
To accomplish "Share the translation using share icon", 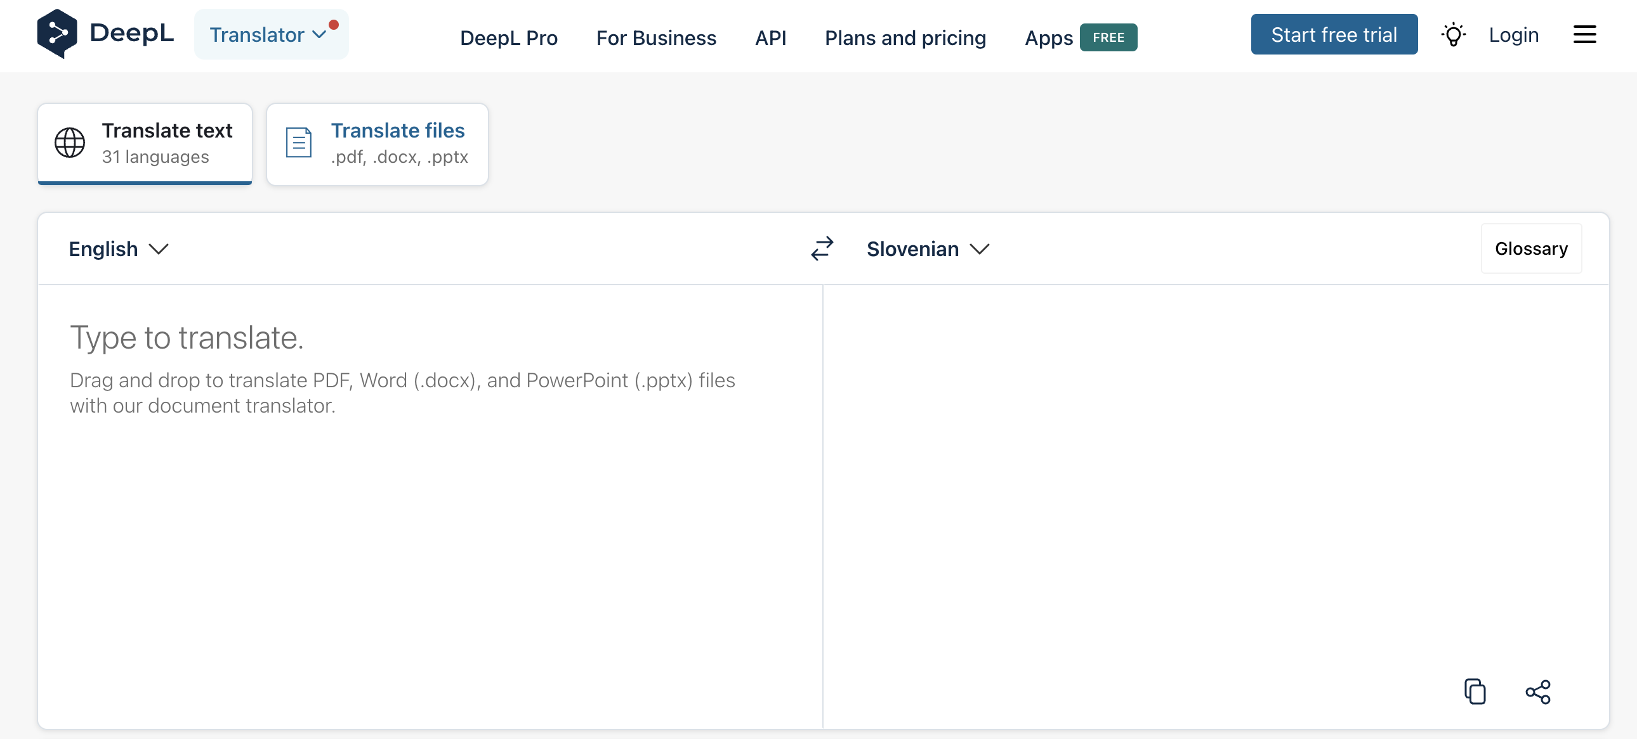I will (x=1537, y=691).
